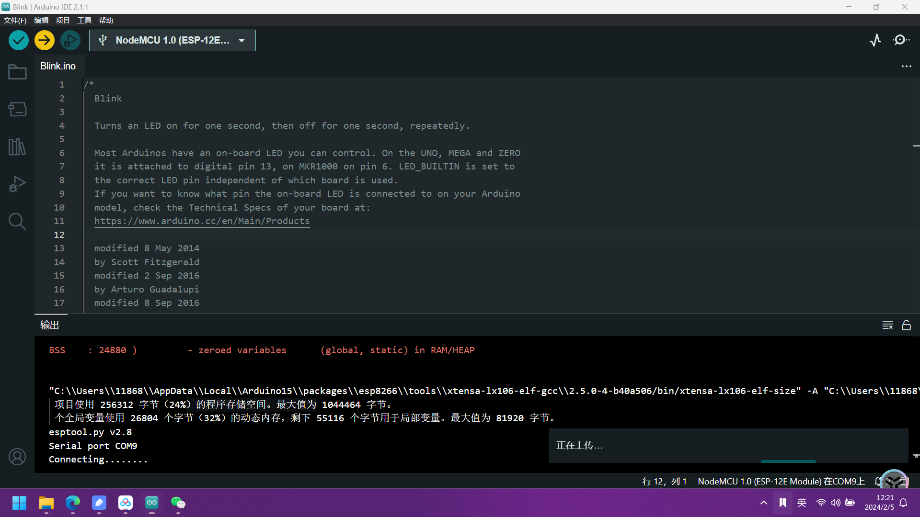Open the Sketchbook folder sidebar icon
The image size is (920, 517).
pyautogui.click(x=17, y=72)
